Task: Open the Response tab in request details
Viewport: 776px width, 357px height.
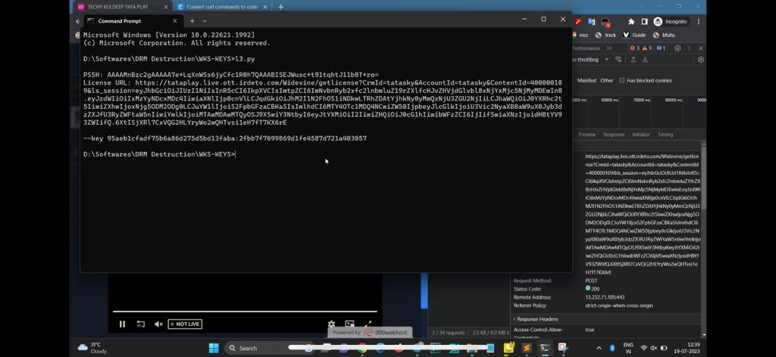Action: (x=614, y=135)
